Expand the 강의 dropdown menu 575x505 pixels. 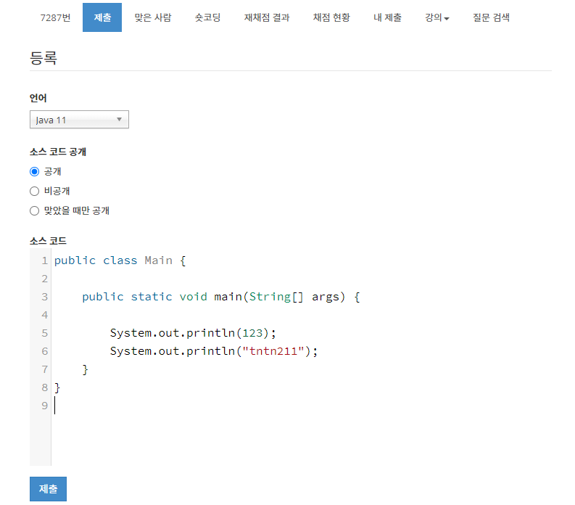click(437, 17)
